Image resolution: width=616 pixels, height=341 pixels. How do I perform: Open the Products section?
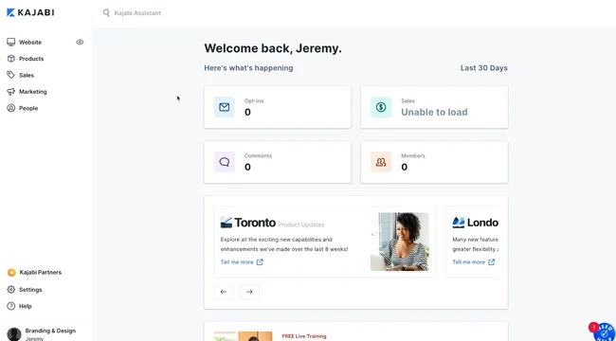tap(31, 59)
